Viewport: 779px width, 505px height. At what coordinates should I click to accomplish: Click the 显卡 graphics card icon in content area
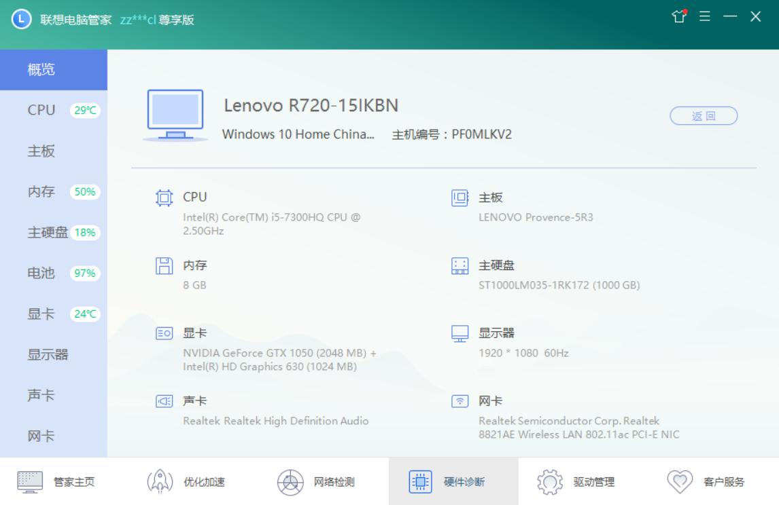click(163, 333)
